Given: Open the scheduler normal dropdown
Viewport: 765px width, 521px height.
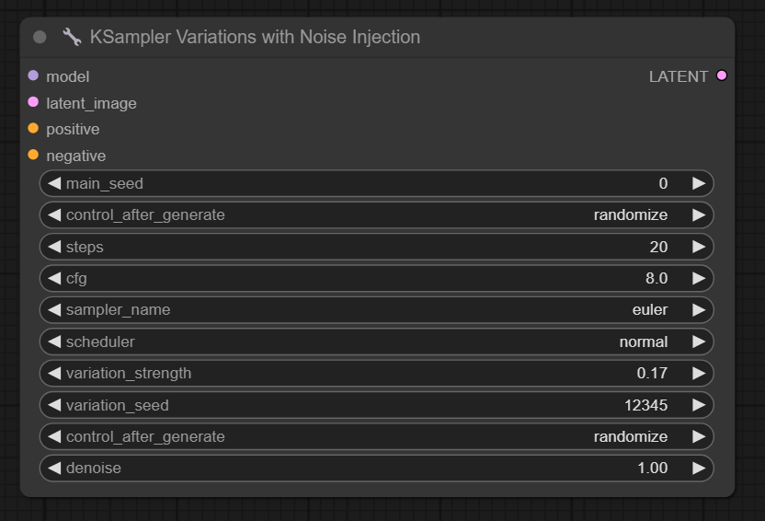Looking at the screenshot, I should (377, 342).
